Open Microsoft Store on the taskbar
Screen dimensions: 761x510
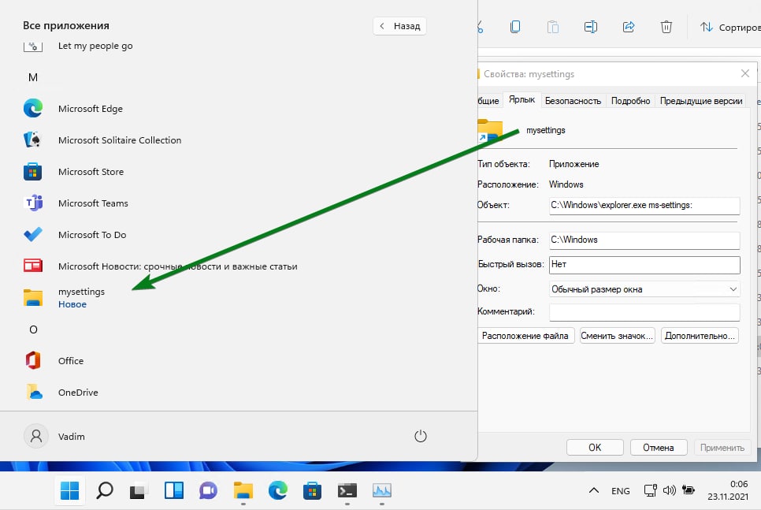[x=312, y=490]
